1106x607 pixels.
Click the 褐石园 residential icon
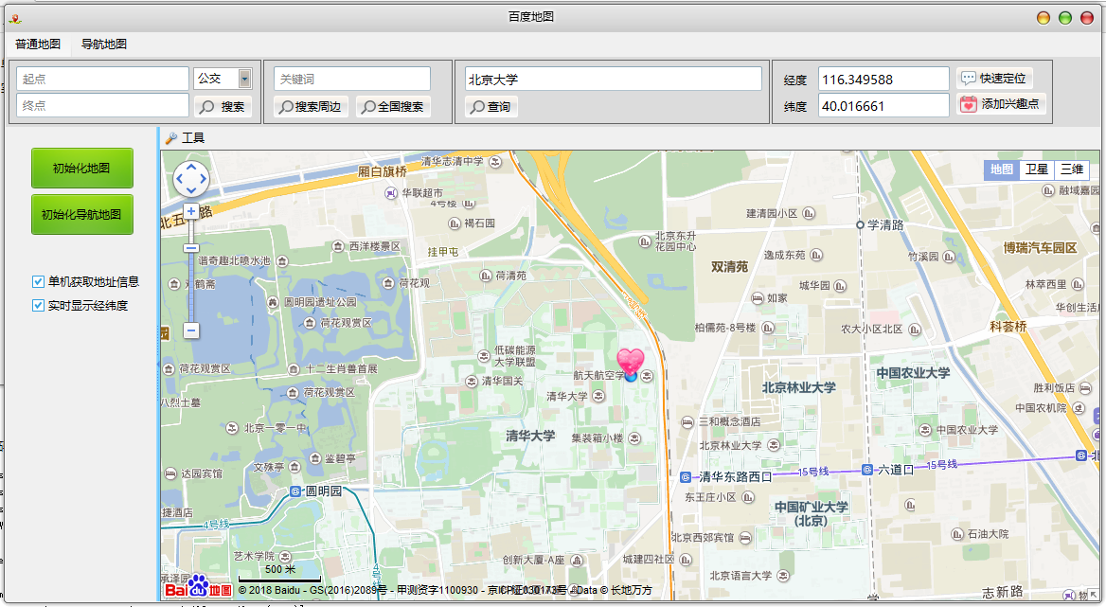455,223
